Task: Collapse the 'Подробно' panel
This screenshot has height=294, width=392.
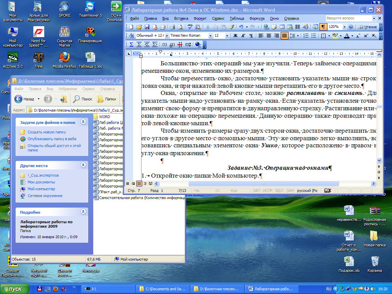Action: [83, 212]
